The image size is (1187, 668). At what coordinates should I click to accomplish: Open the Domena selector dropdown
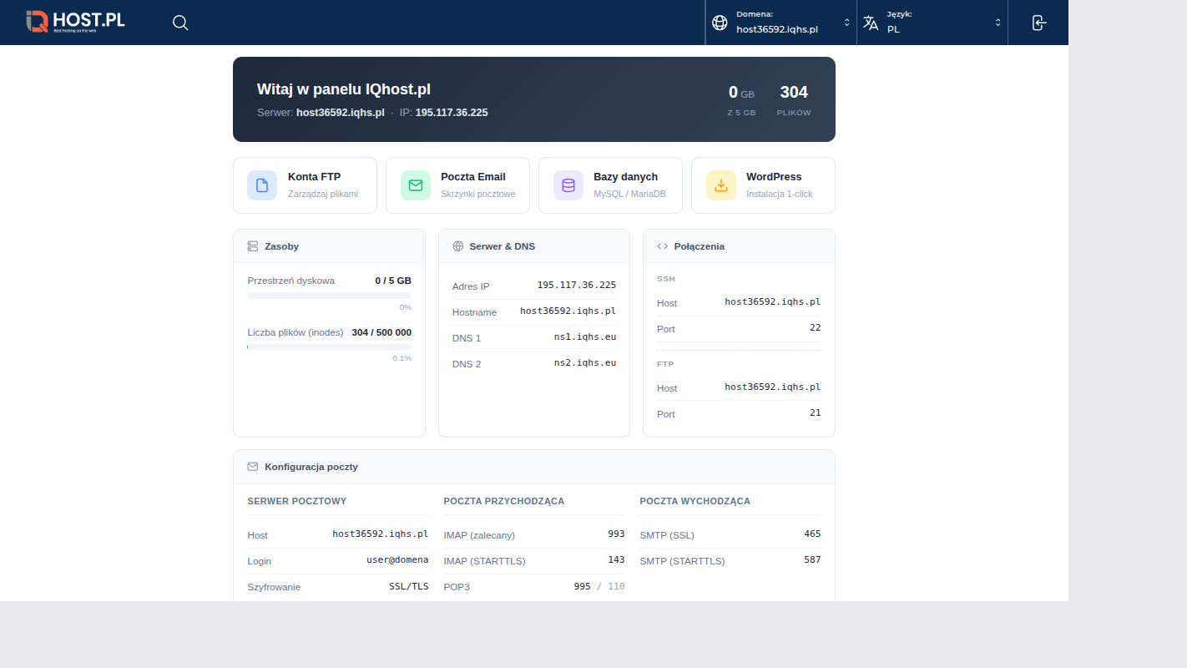point(780,23)
